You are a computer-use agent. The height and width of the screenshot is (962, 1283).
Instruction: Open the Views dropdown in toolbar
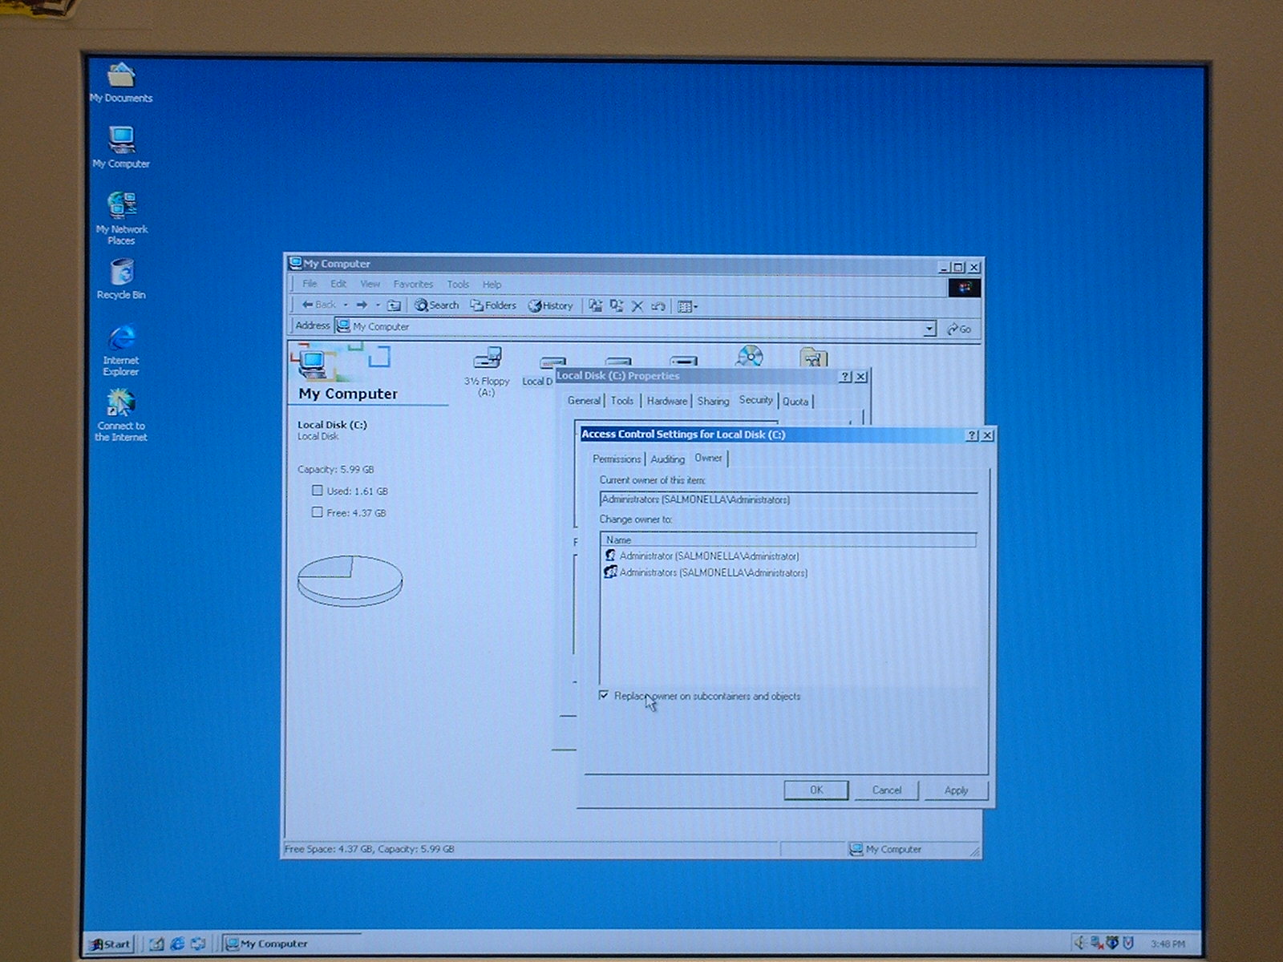click(x=687, y=306)
